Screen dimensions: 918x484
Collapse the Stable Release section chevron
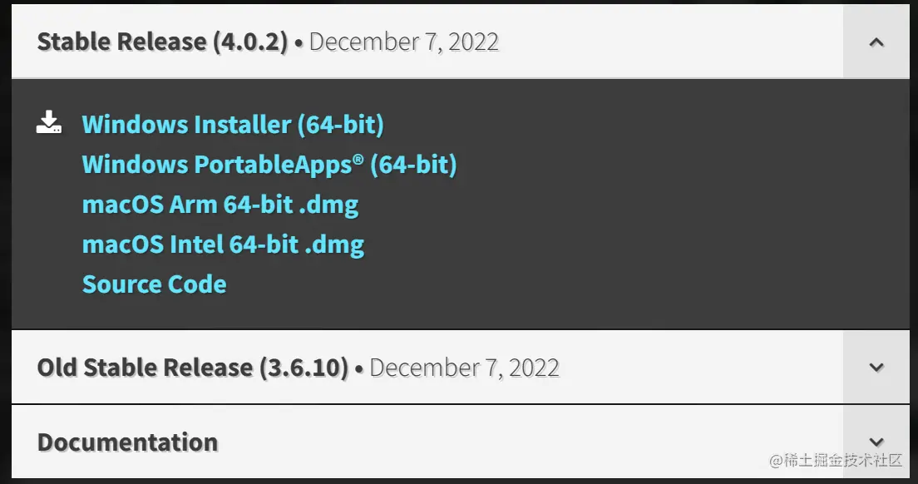pyautogui.click(x=876, y=42)
